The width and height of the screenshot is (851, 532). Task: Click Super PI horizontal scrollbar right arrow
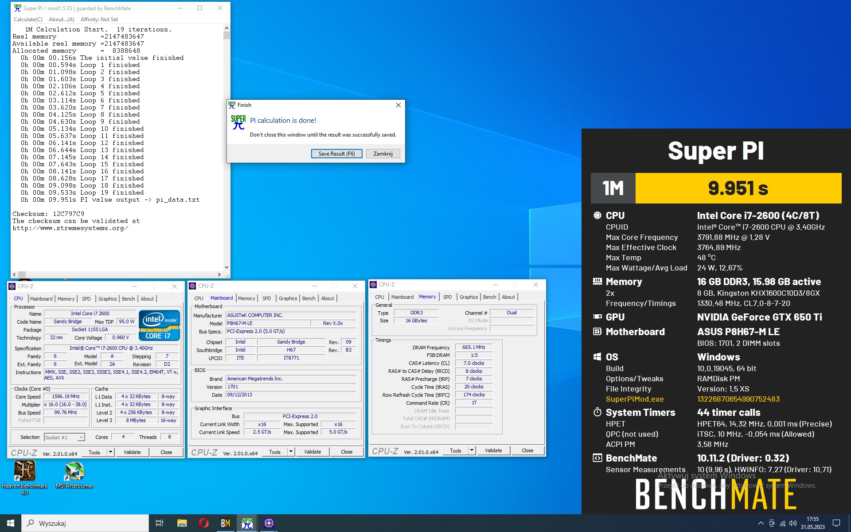pyautogui.click(x=219, y=275)
